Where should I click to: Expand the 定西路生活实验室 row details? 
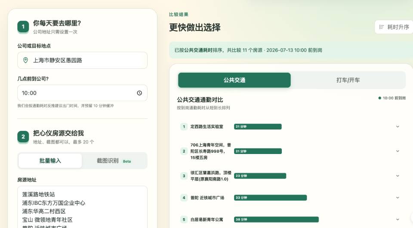pyautogui.click(x=398, y=126)
